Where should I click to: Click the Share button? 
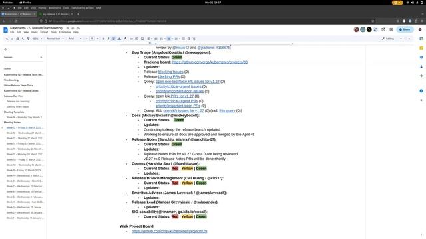point(405,29)
